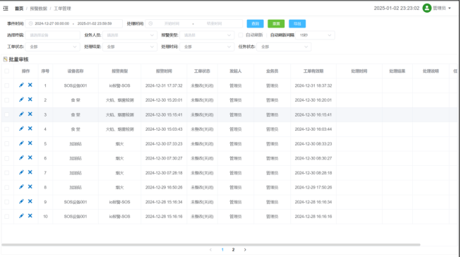Viewport: 461px width, 257px height.
Task: Expand the 处理结果 dropdown
Action: 130,47
